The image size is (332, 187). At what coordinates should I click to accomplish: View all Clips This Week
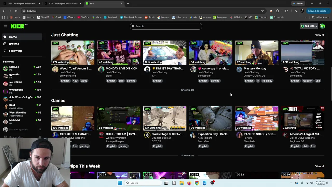320,166
